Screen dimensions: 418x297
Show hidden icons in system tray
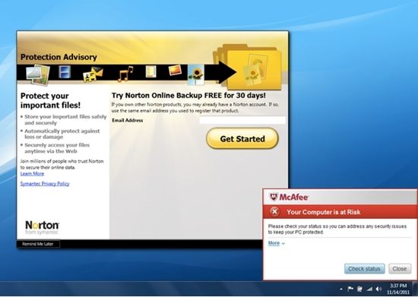pyautogui.click(x=341, y=289)
